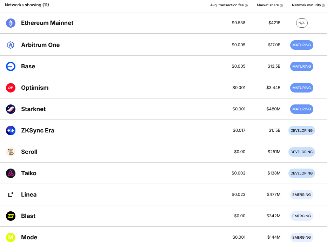327x246 pixels.
Task: Click the green Mode M logo
Action: 11,238
